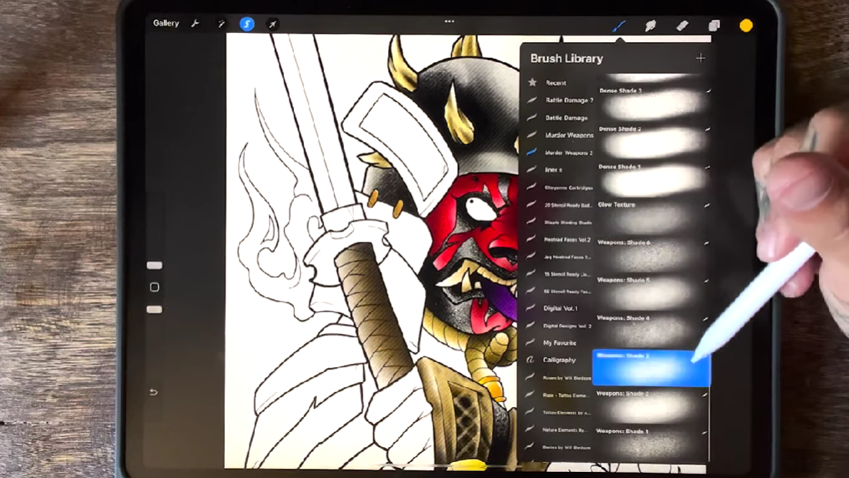The image size is (849, 478).
Task: Click the undo arrow in sidebar
Action: pyautogui.click(x=154, y=393)
